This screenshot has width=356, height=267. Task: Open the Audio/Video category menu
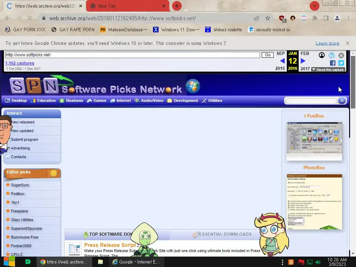(x=149, y=100)
